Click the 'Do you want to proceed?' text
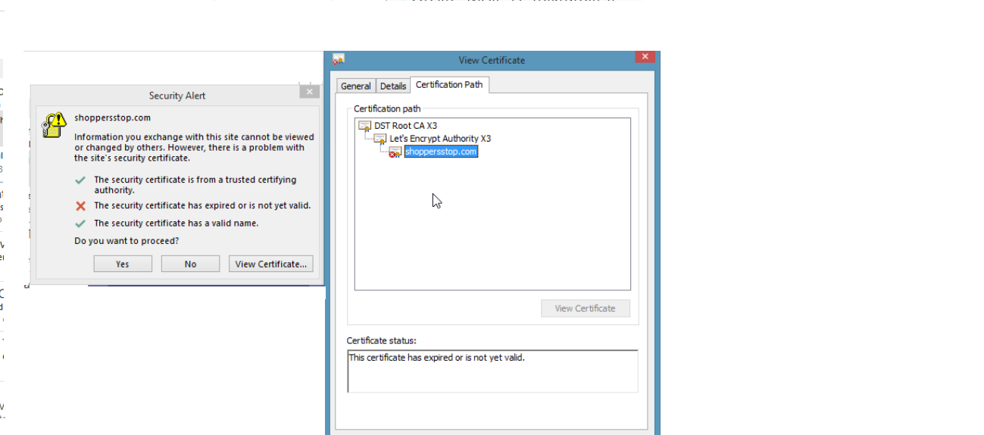The image size is (984, 435). point(127,241)
